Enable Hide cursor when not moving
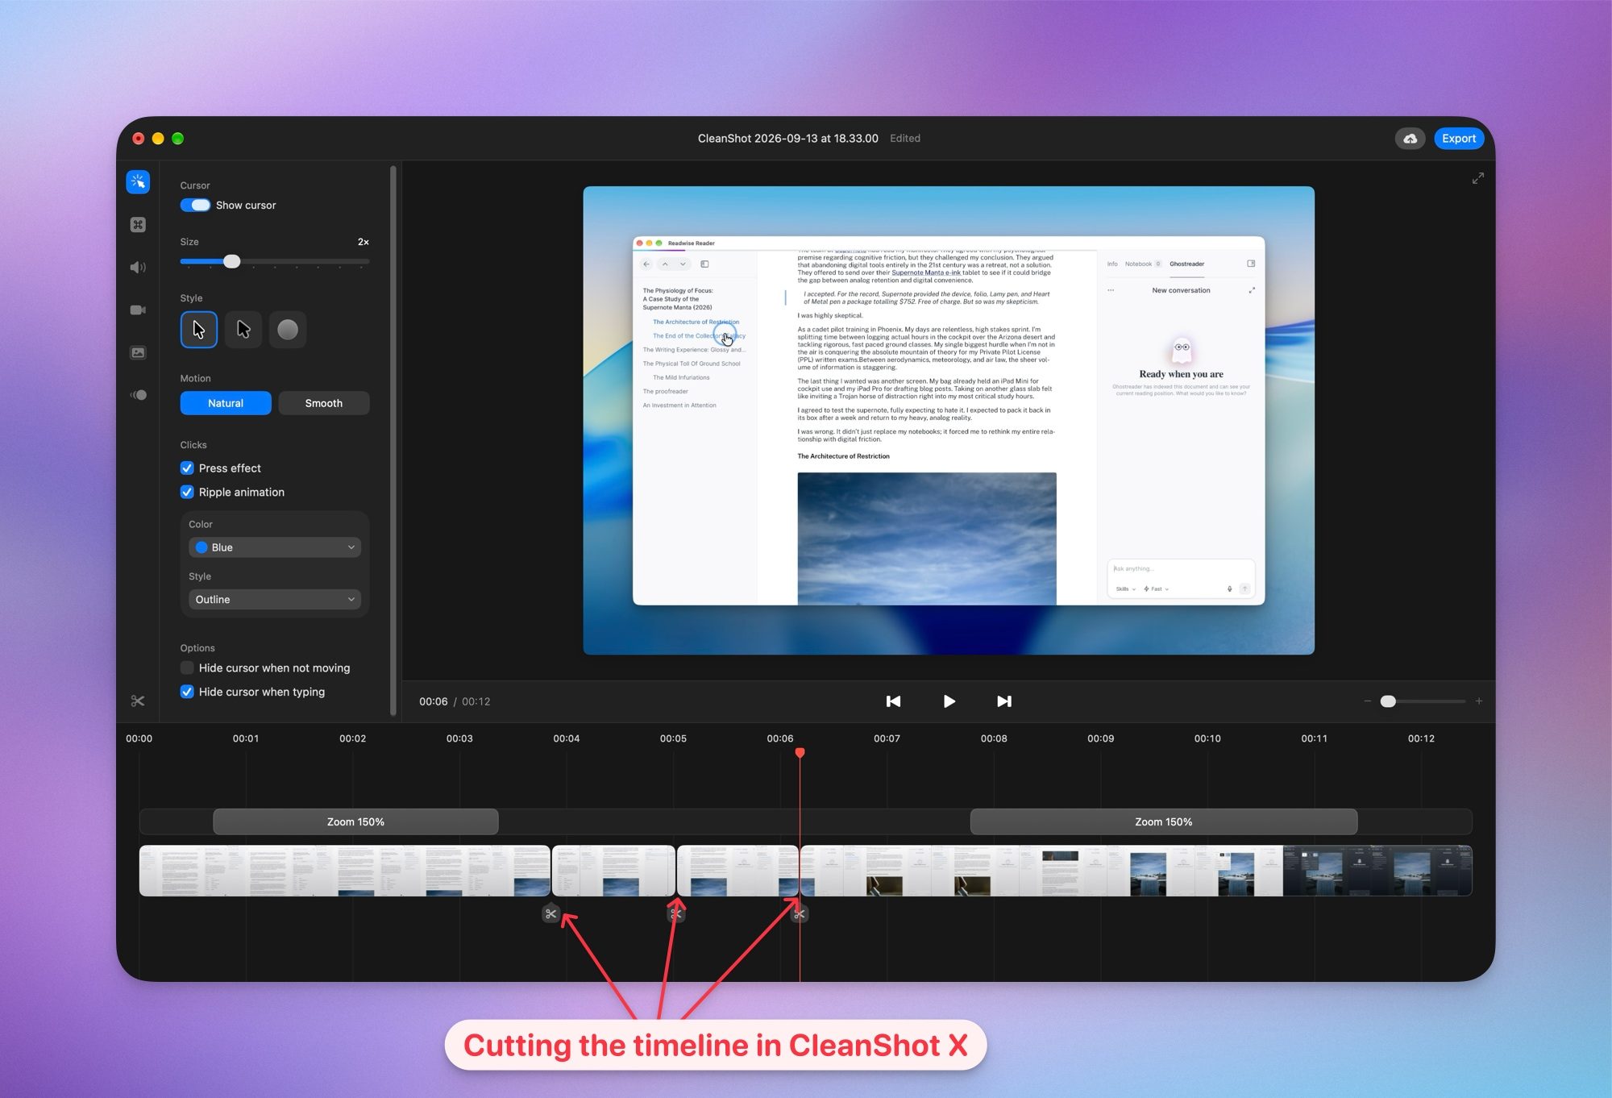 pyautogui.click(x=187, y=668)
